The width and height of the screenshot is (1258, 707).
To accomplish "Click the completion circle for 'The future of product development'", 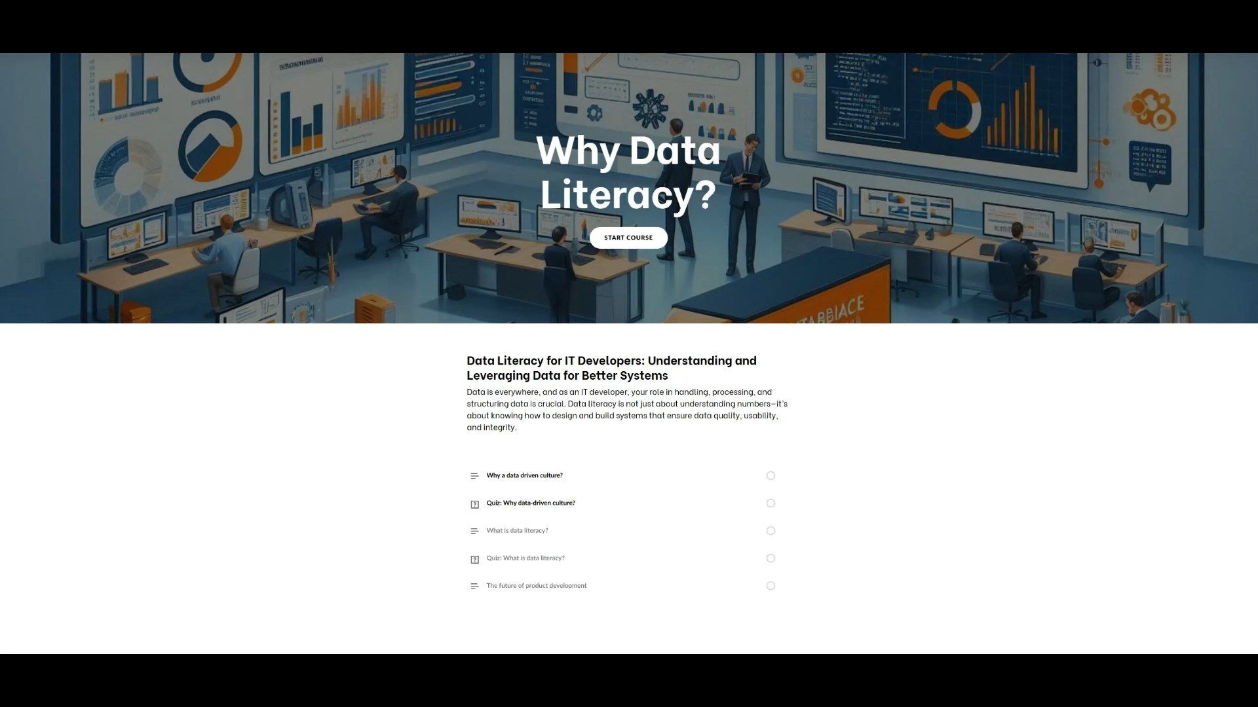I will (771, 586).
